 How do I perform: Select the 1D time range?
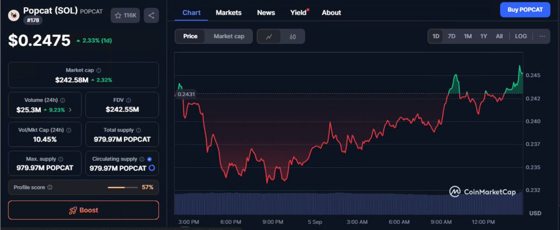[436, 36]
